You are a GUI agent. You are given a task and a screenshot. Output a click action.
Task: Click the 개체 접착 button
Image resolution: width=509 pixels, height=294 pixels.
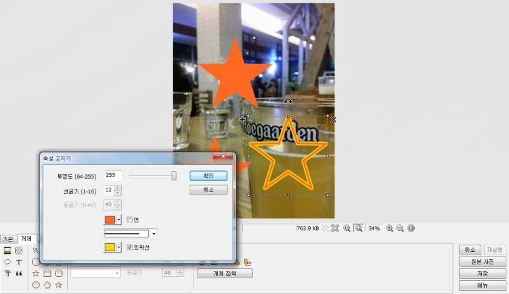pyautogui.click(x=225, y=274)
